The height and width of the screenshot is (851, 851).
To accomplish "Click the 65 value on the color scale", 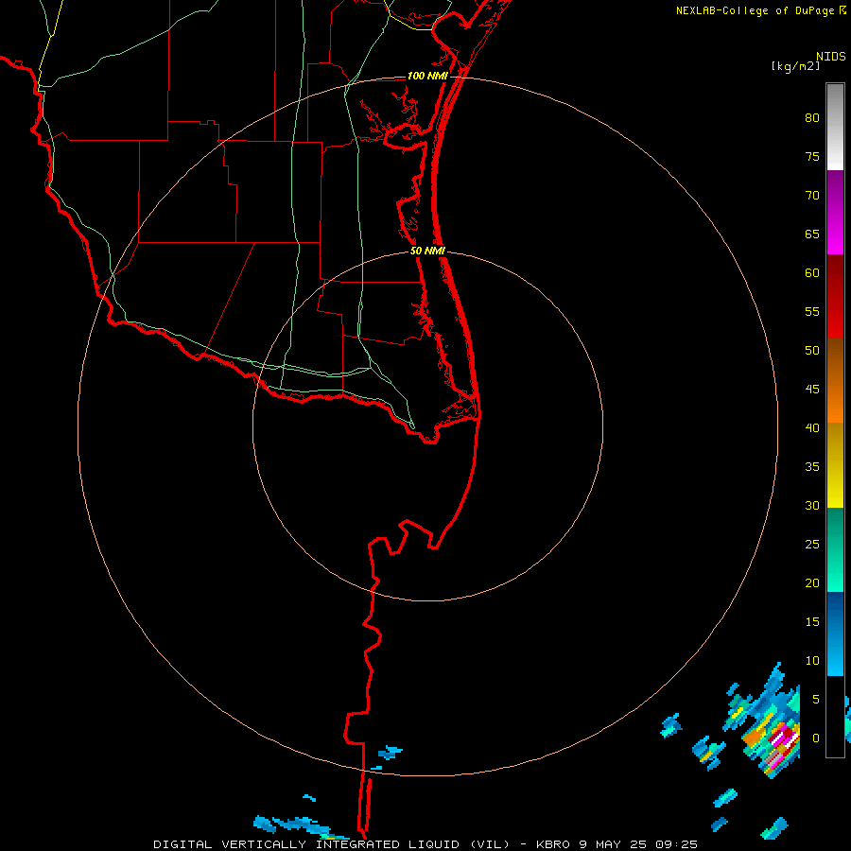I will click(x=812, y=234).
